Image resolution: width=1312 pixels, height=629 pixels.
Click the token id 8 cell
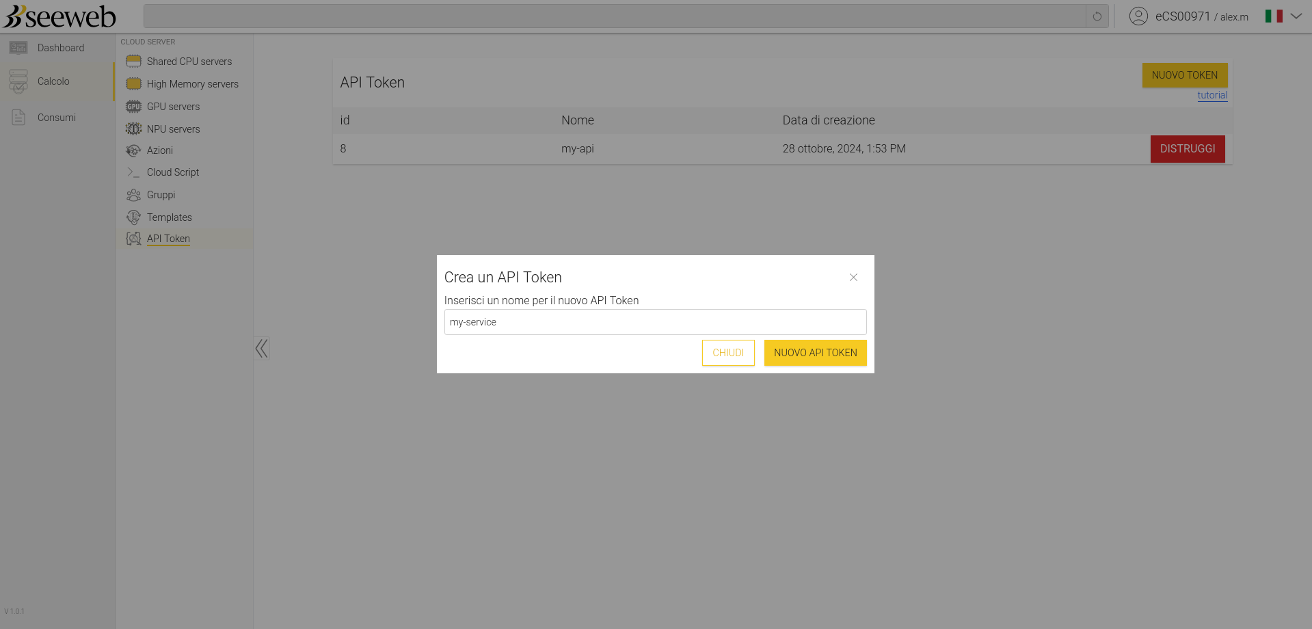(x=343, y=149)
